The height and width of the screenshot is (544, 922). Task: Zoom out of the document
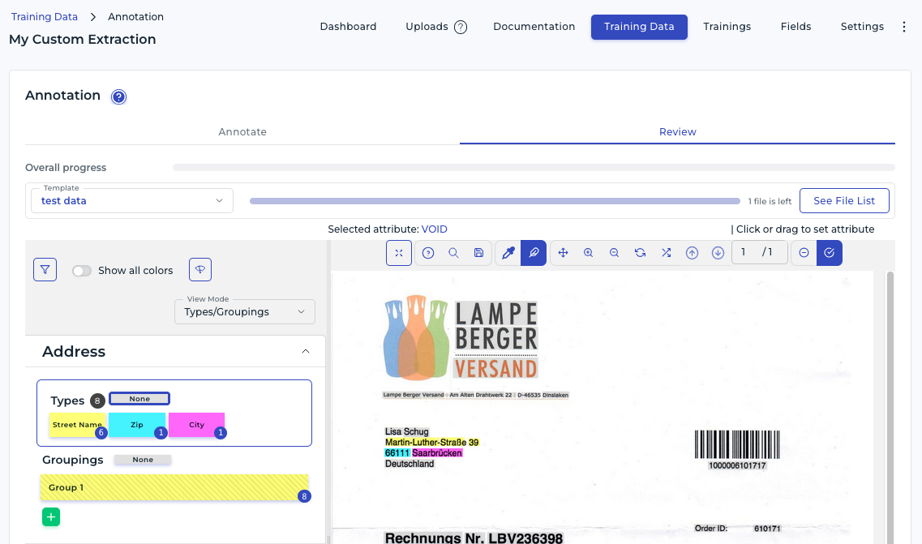click(614, 253)
